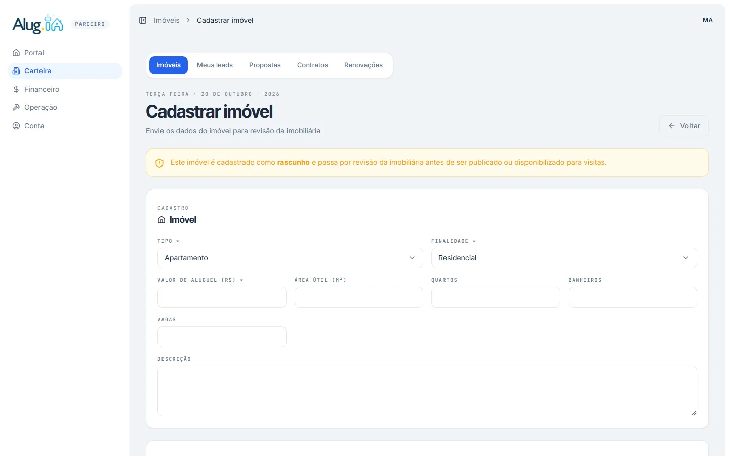Click the shield warning icon in banner
This screenshot has height=456, width=729.
pyautogui.click(x=159, y=163)
